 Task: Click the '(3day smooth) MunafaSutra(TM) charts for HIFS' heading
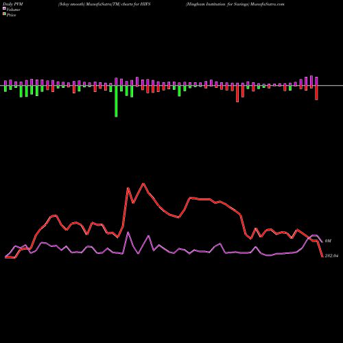[104, 4]
